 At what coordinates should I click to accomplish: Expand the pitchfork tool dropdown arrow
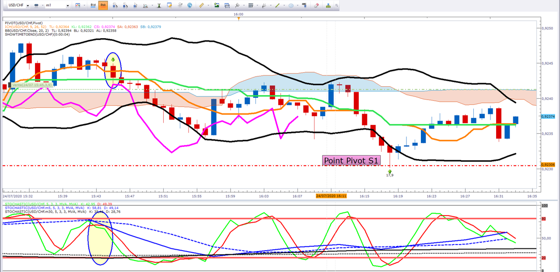pos(244,5)
